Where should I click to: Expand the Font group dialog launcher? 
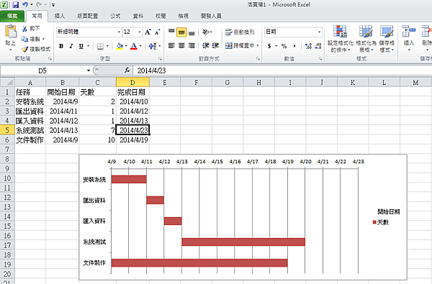click(160, 58)
